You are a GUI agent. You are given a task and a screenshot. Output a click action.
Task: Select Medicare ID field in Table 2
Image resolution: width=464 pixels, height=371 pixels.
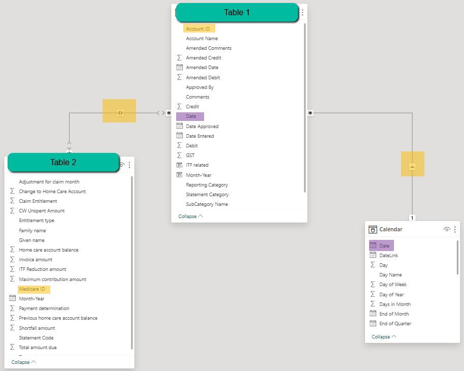(x=32, y=289)
